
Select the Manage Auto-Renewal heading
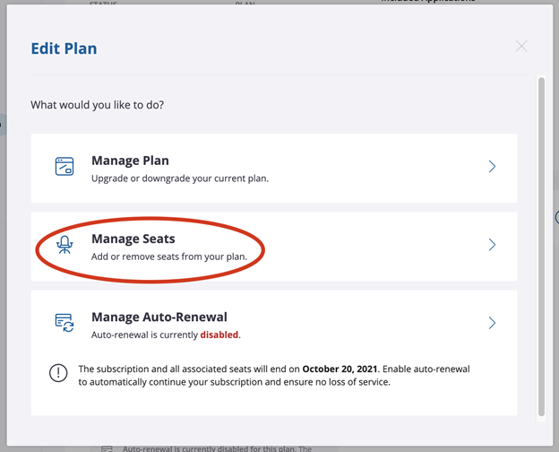[159, 317]
